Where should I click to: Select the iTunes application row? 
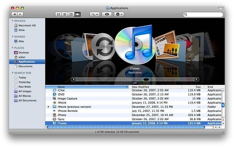coord(133,123)
